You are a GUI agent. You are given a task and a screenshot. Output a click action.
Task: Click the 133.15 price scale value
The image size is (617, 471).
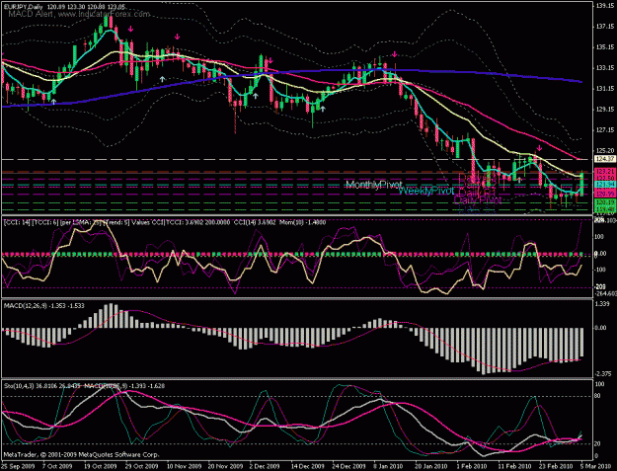(x=605, y=68)
